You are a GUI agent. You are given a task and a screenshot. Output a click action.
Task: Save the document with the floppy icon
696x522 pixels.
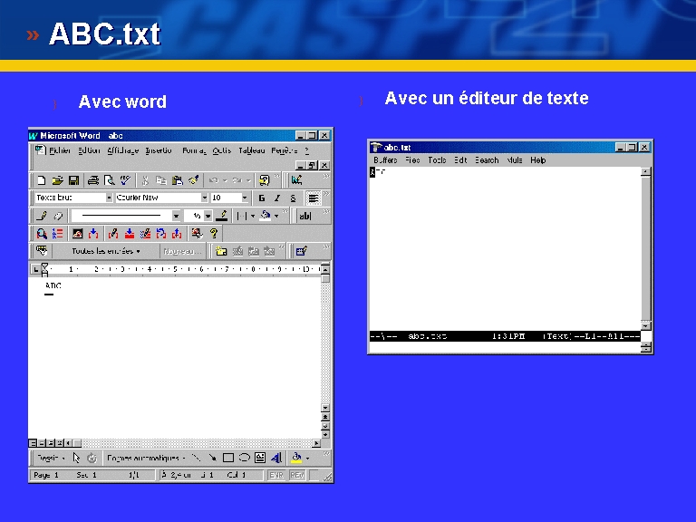73,180
